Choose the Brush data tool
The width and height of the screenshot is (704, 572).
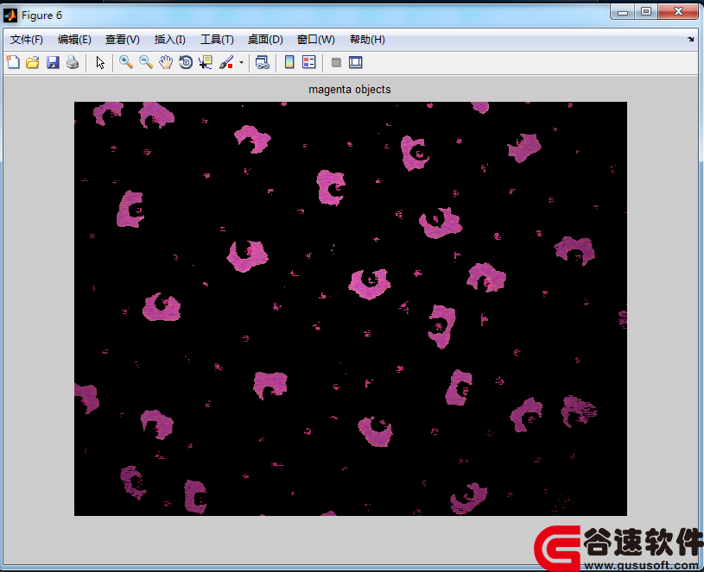[226, 62]
